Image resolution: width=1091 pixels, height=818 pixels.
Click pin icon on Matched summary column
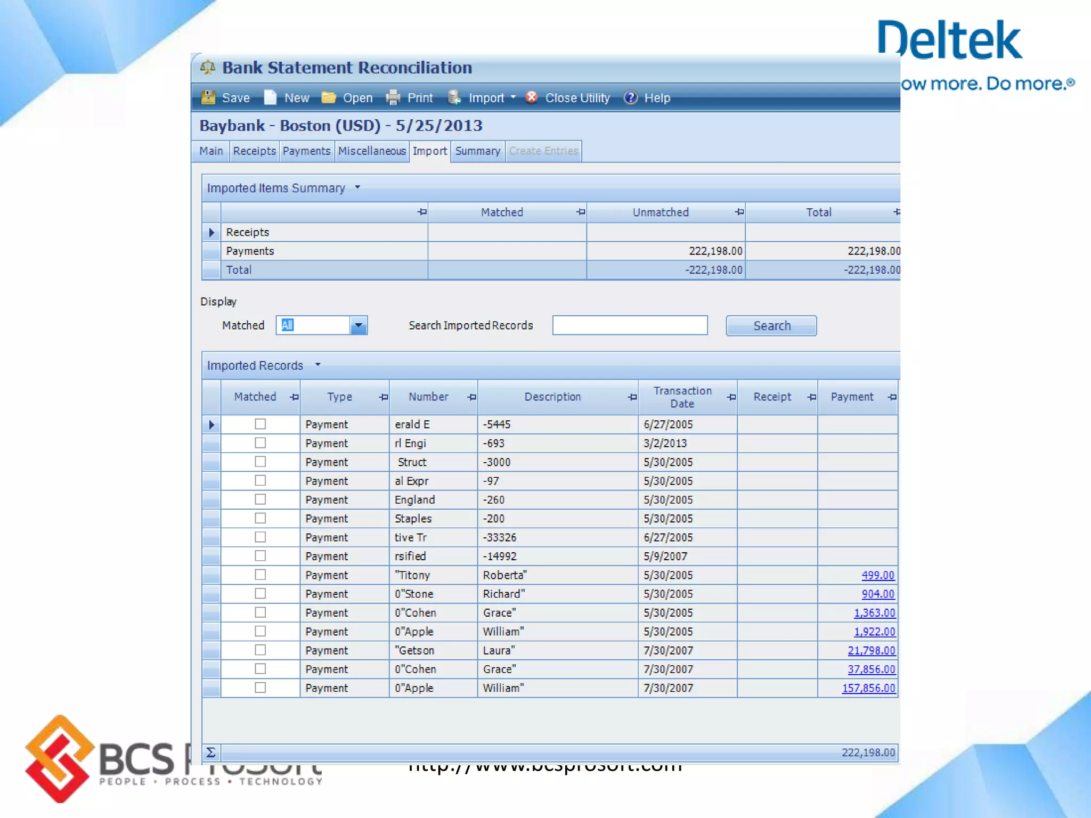(581, 212)
